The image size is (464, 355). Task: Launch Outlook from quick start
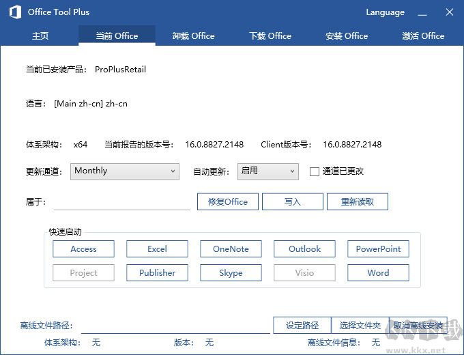304,248
